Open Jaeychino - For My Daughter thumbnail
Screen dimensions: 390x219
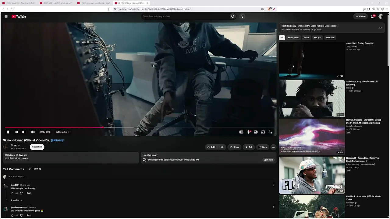tap(312, 60)
